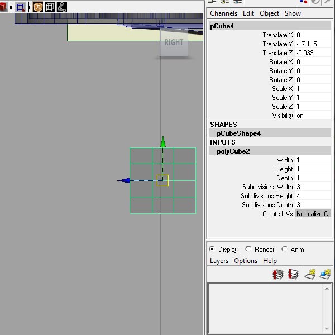Image resolution: width=335 pixels, height=335 pixels.
Task: Toggle the orange wireframe cube X-ray icon
Action: click(38, 7)
